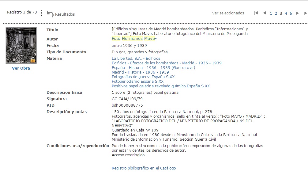Open Efectos de los bombardeos Madrid subject

(167, 63)
